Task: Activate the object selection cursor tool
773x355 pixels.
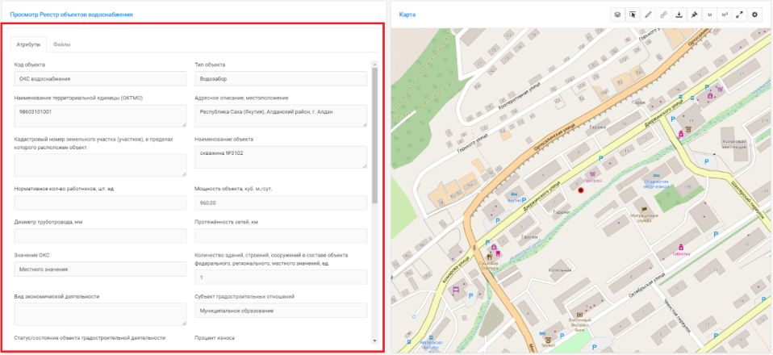Action: 633,15
